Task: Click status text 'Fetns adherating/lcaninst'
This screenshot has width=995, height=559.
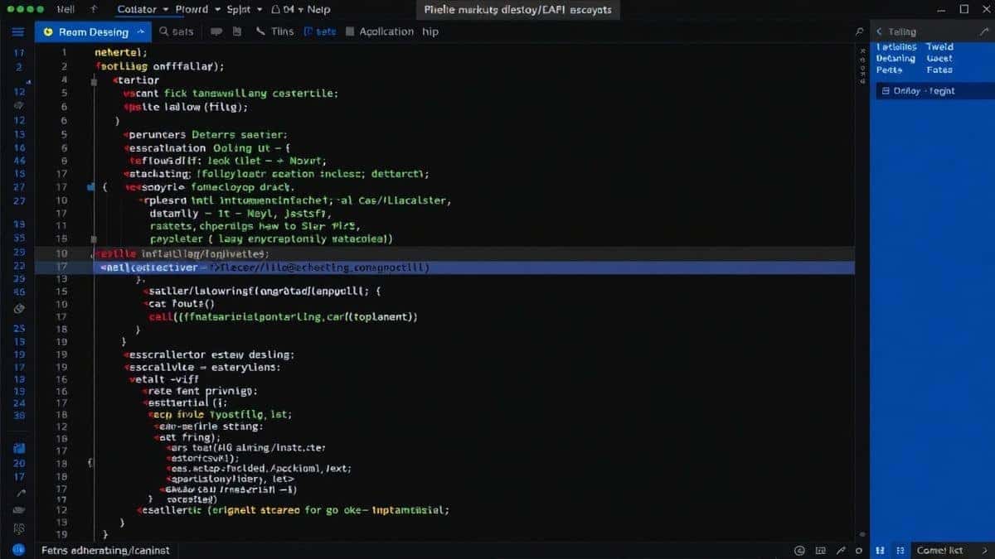Action: [x=104, y=550]
